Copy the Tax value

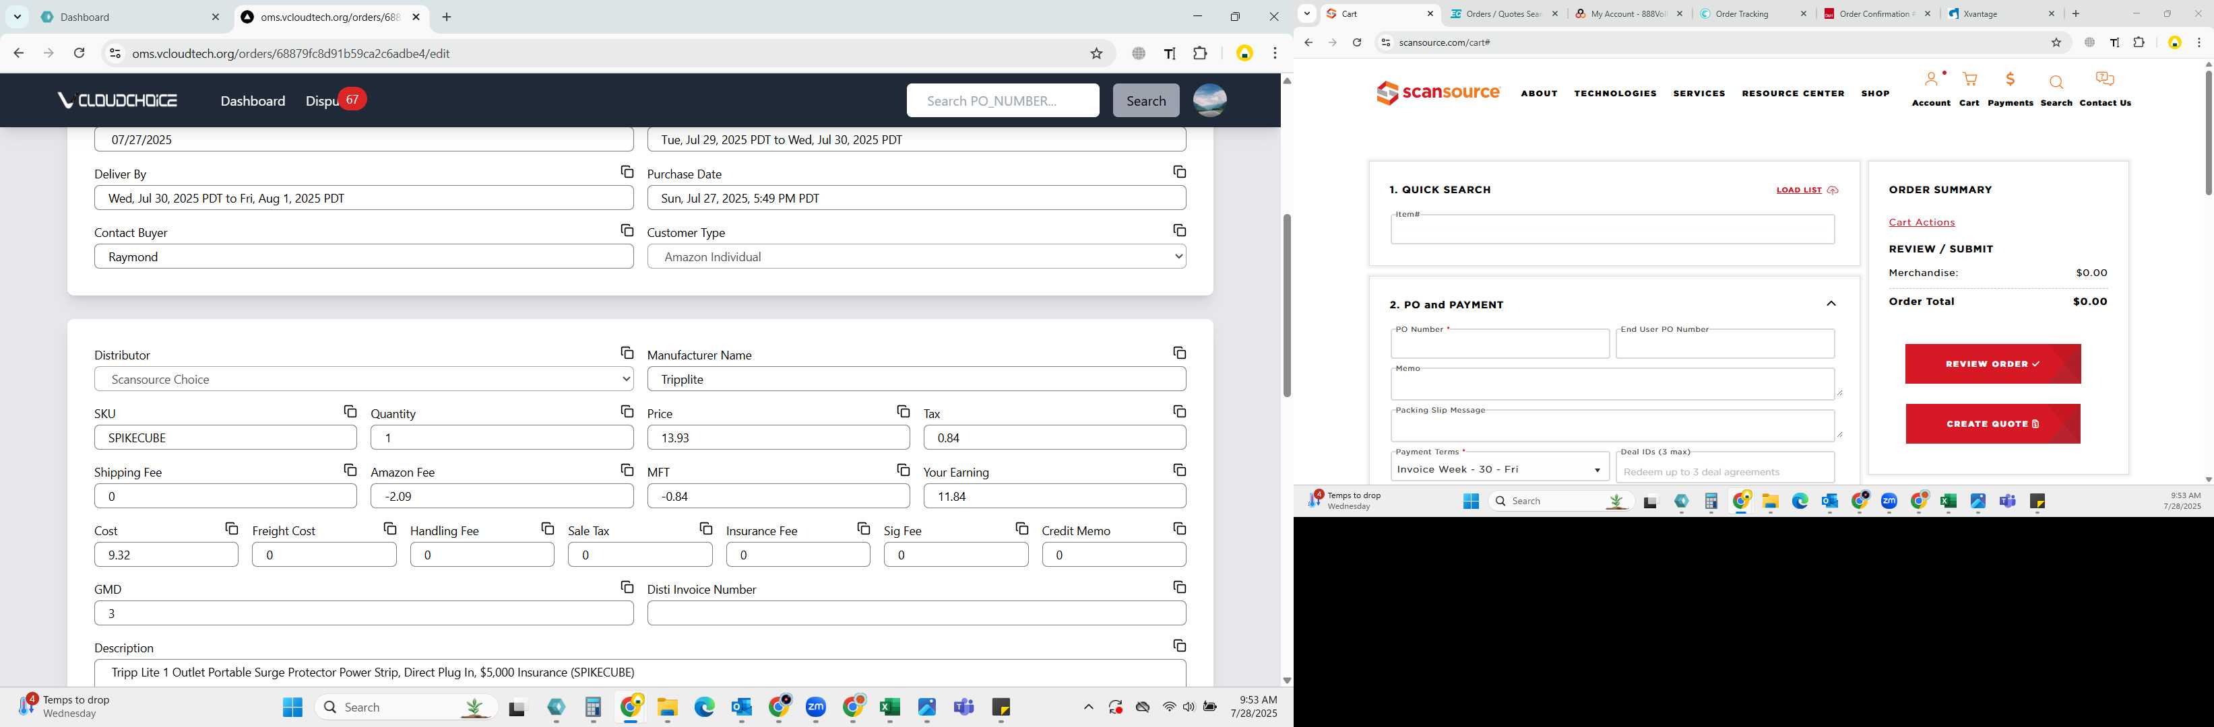coord(1179,412)
